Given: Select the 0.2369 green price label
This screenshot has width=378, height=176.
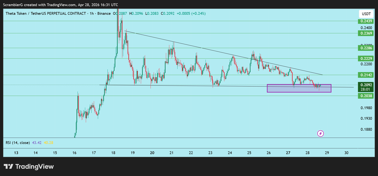Looking at the screenshot, I should pyautogui.click(x=365, y=33).
